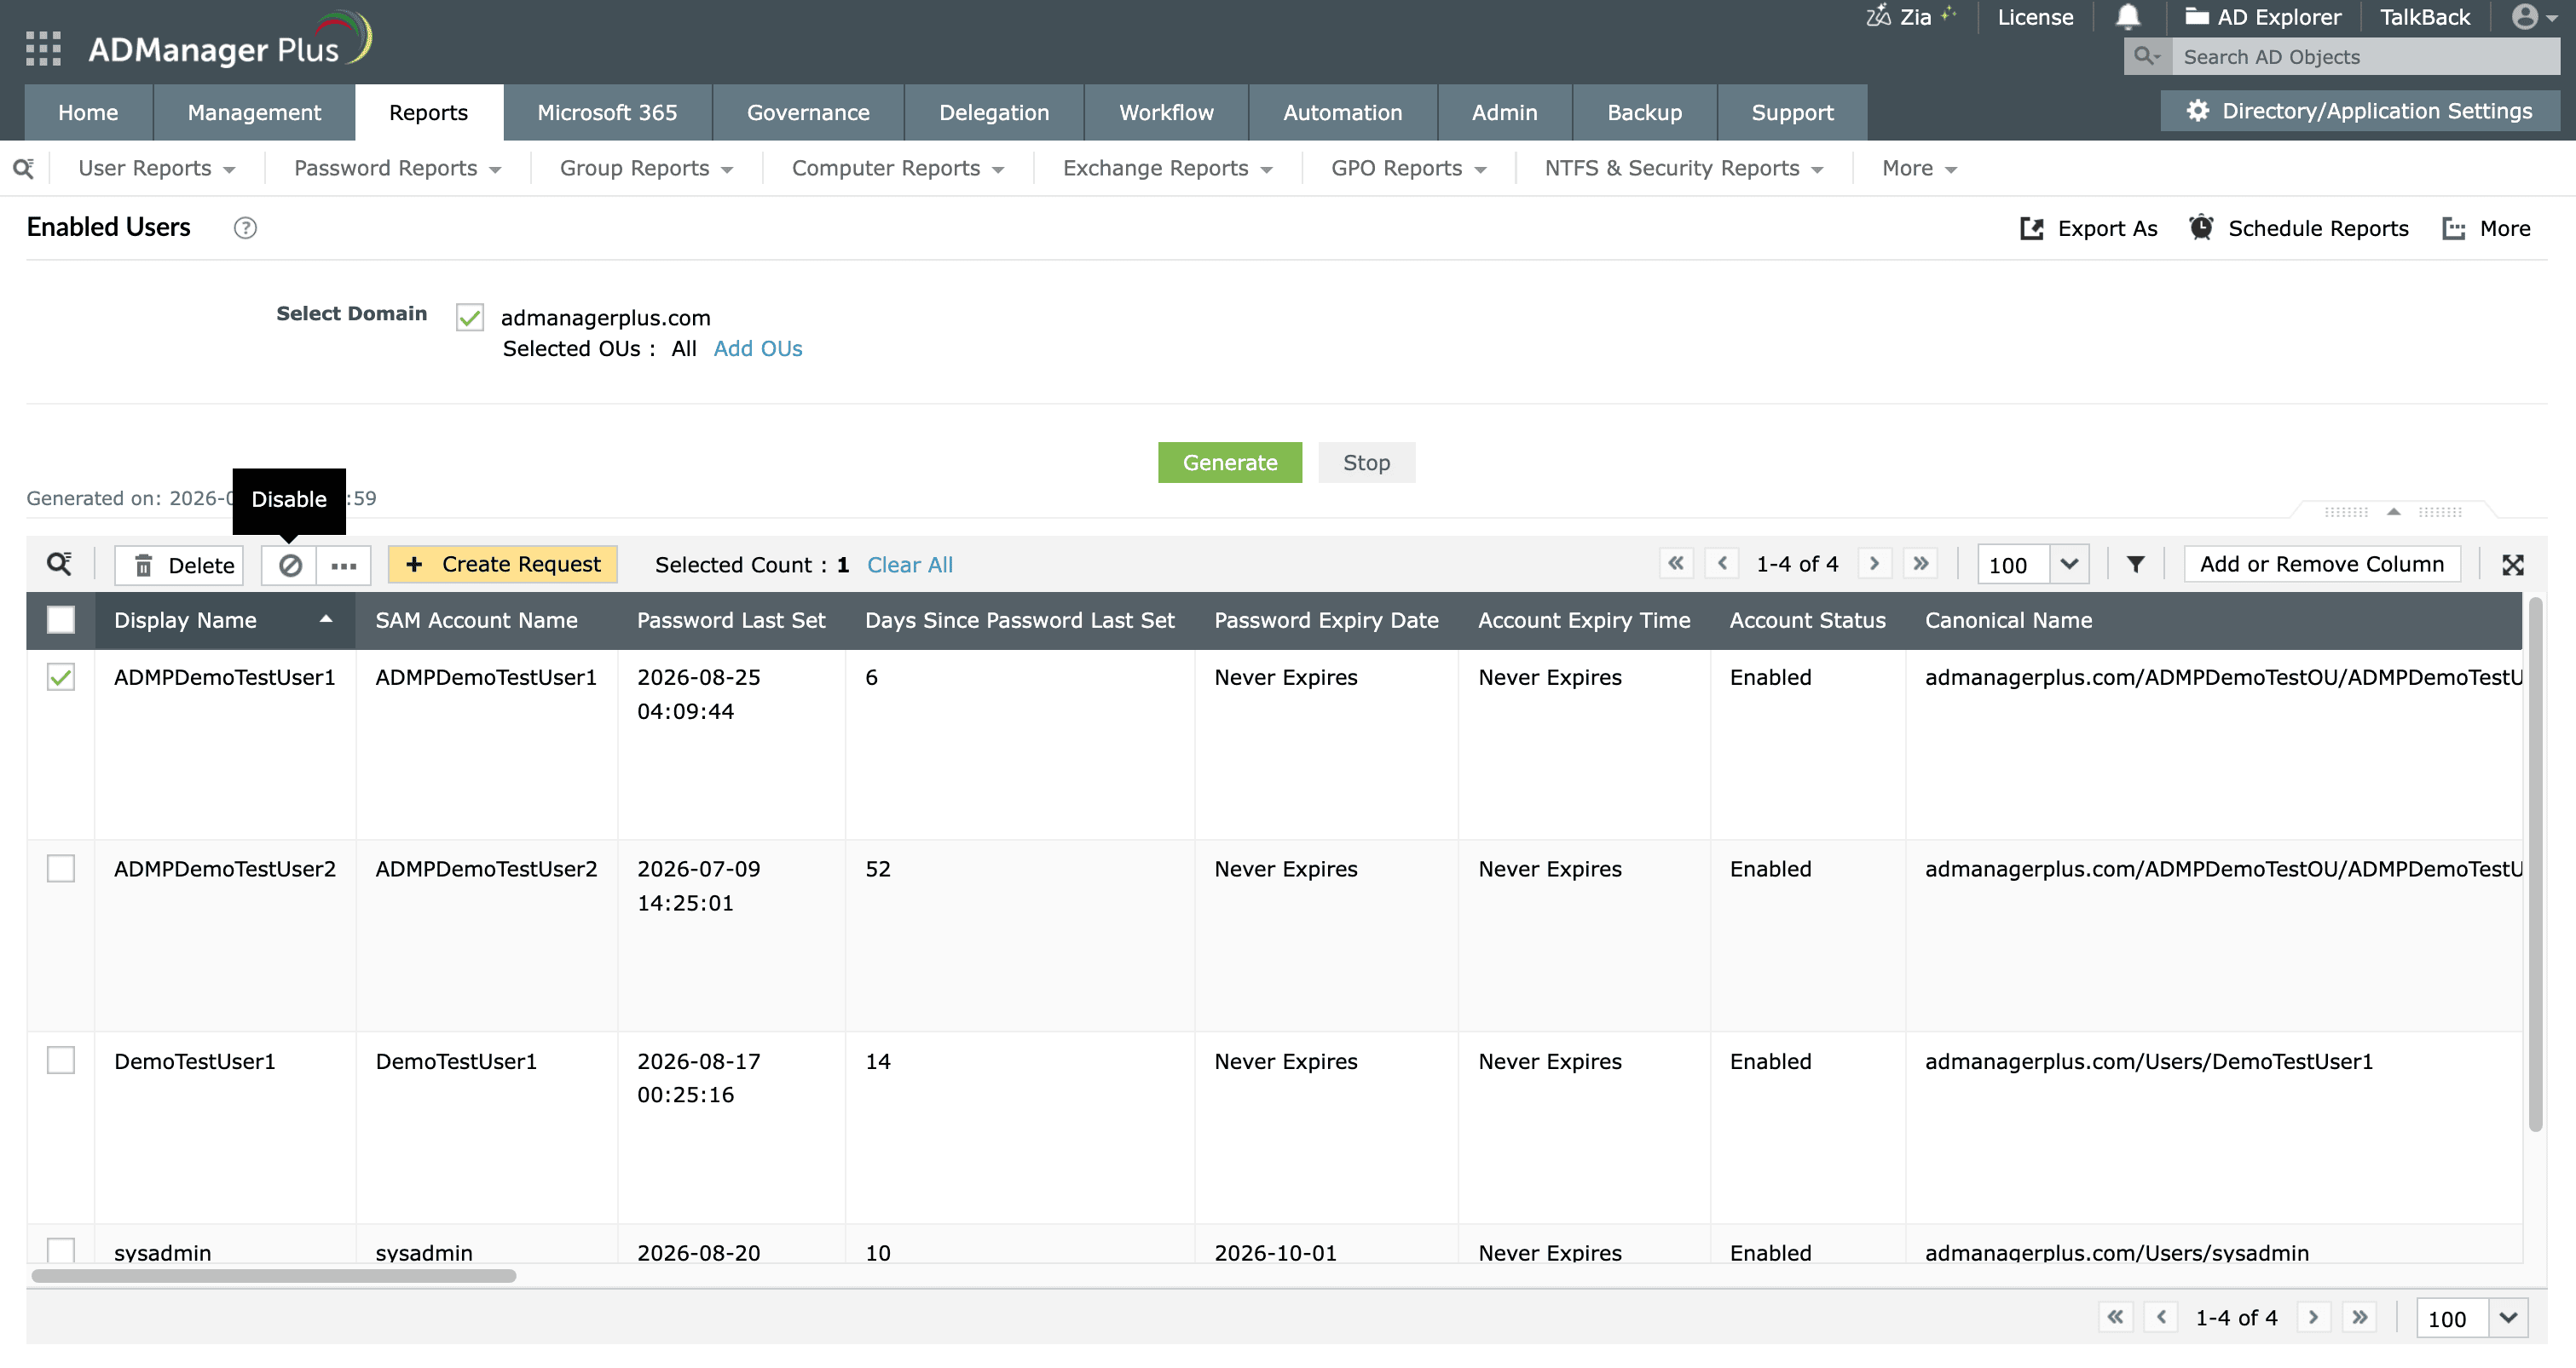The image size is (2576, 1368).
Task: Go to next page in bottom pager
Action: [x=2313, y=1317]
